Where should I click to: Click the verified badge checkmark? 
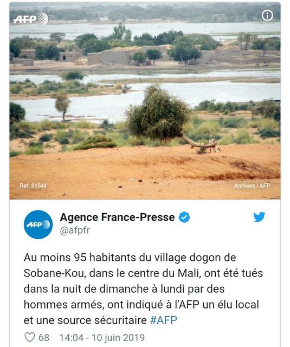point(184,217)
